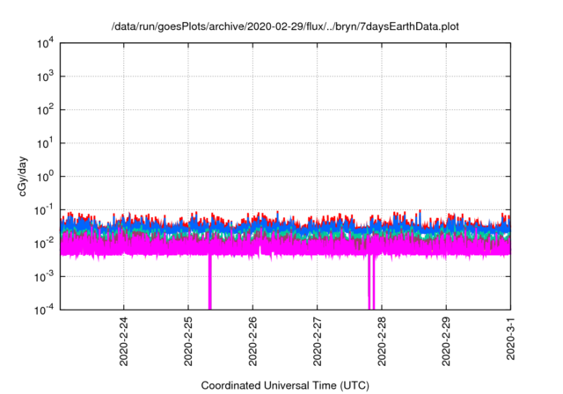Click the 10^3 y-axis tick label
Screen dimensions: 563x394
coord(45,76)
